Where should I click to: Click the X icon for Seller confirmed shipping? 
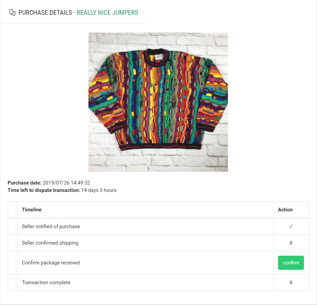pyautogui.click(x=291, y=243)
